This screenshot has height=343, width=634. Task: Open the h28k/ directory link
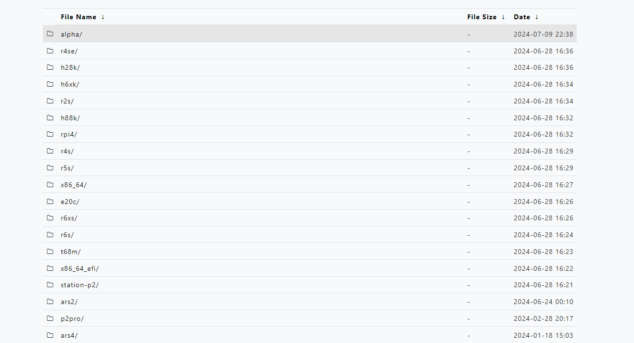[x=70, y=67]
